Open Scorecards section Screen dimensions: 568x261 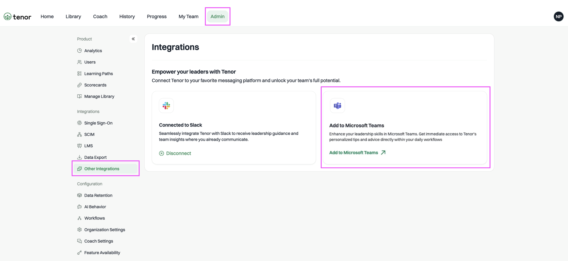[x=105, y=85]
